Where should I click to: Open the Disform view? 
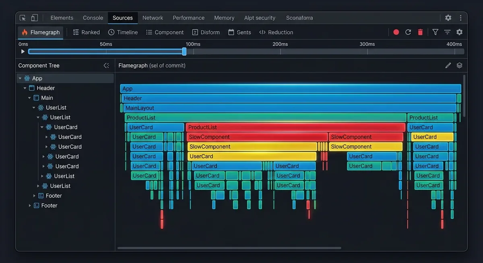(x=206, y=32)
